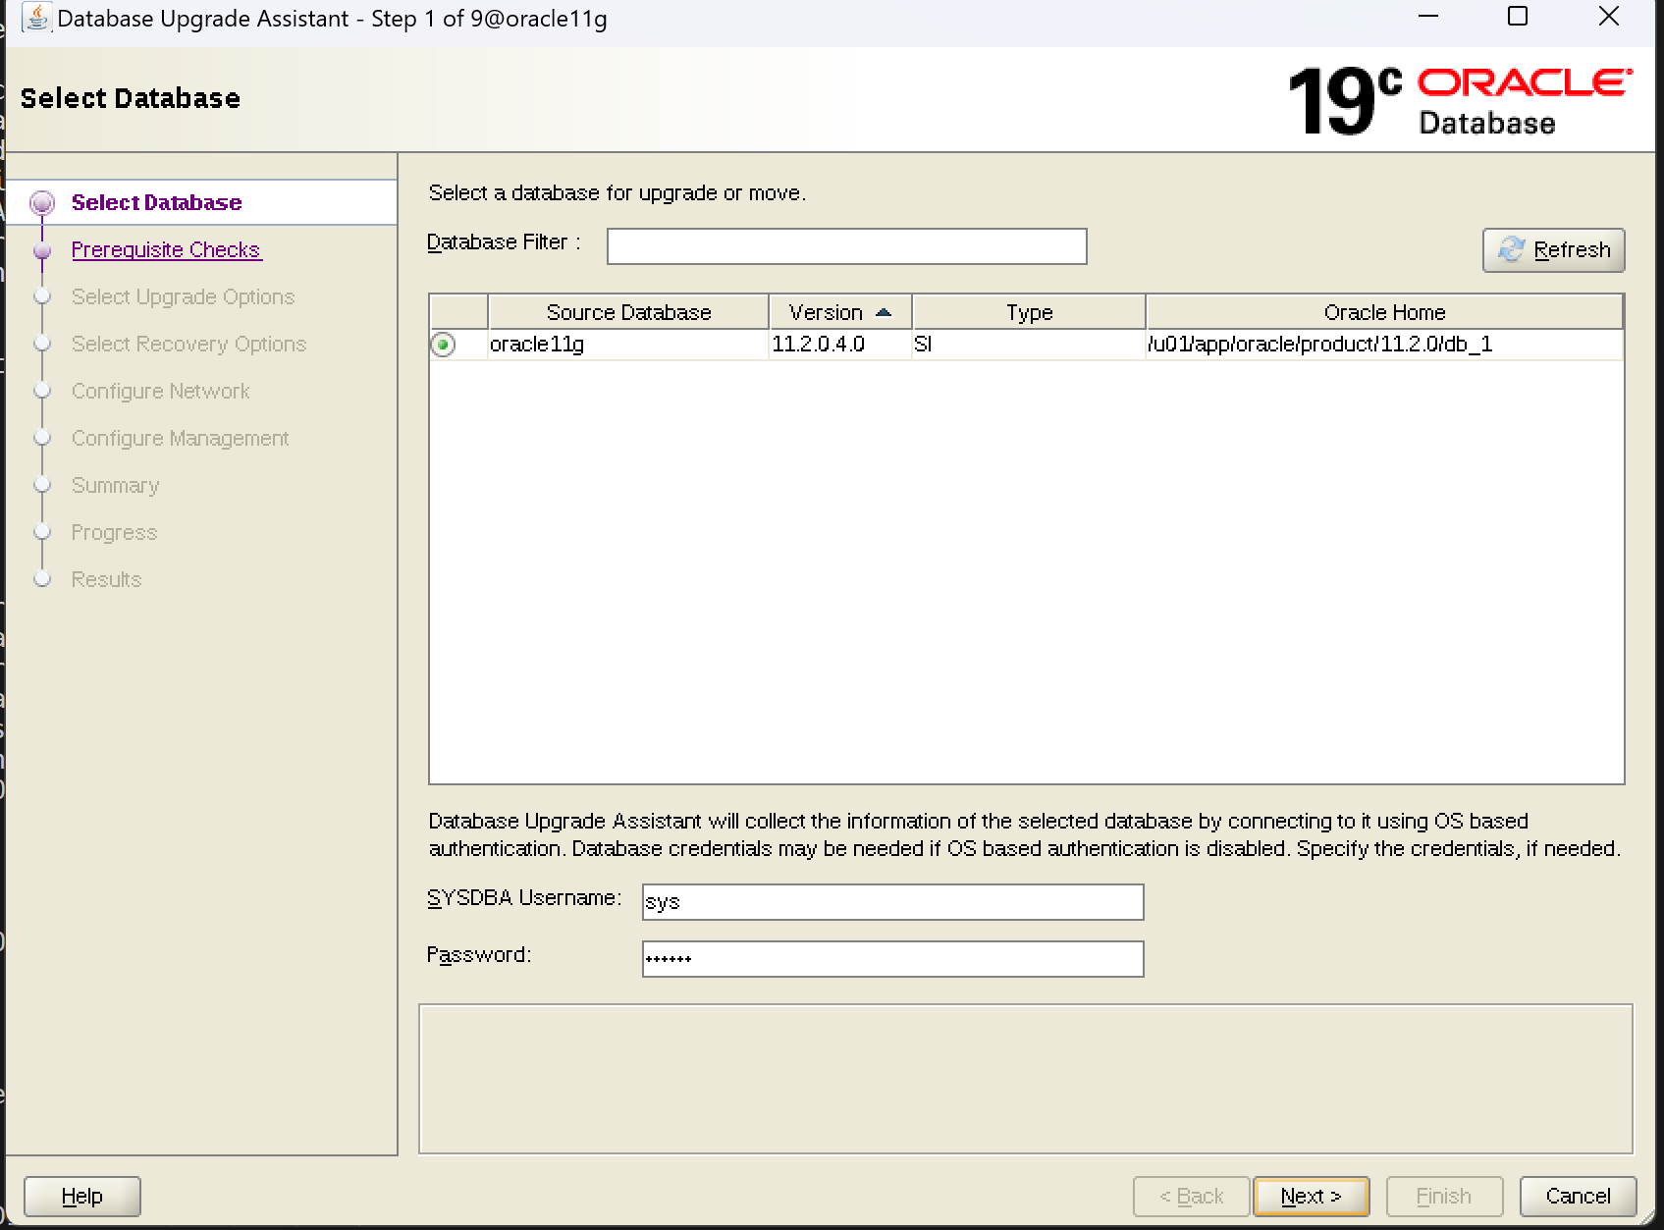Screen dimensions: 1664x1230
Task: Focus the Database Filter text field
Action: pyautogui.click(x=846, y=246)
